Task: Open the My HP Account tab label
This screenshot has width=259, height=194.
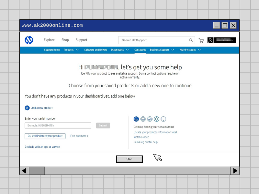Action: pos(188,50)
